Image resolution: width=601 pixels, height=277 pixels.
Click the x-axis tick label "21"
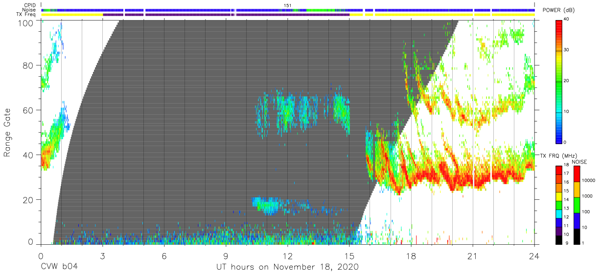(473, 256)
